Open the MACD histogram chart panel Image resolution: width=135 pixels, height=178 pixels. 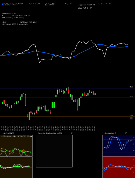pos(16,167)
